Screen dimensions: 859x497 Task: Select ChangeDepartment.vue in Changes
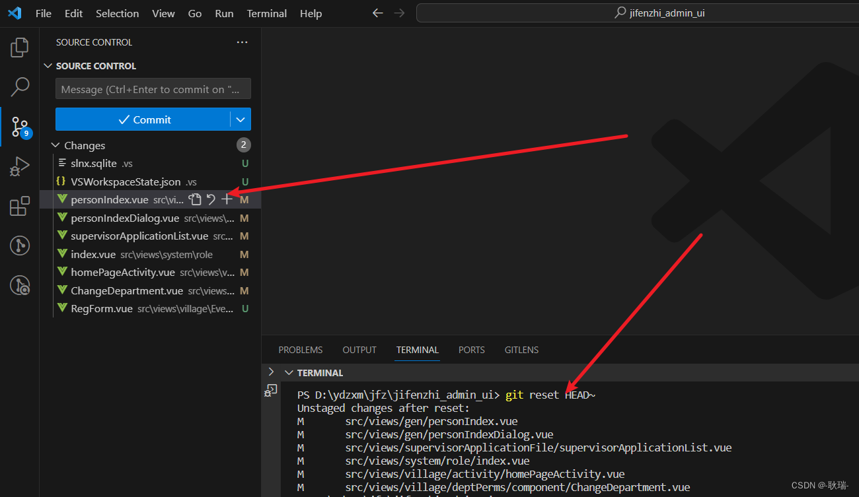click(x=150, y=290)
